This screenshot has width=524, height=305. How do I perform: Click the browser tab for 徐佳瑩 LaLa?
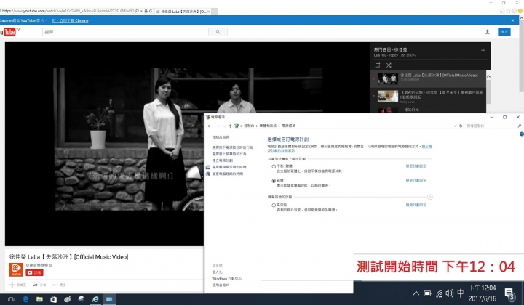[183, 12]
